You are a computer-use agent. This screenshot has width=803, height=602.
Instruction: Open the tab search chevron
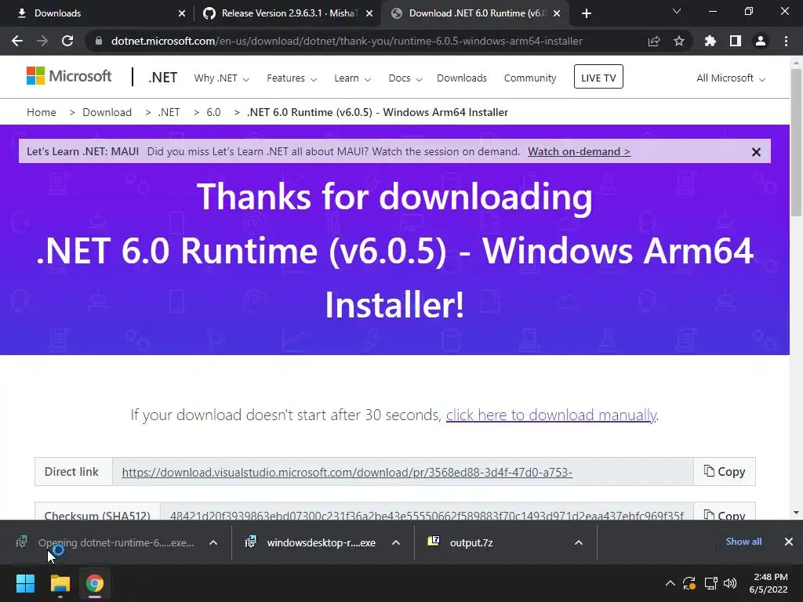click(x=677, y=11)
